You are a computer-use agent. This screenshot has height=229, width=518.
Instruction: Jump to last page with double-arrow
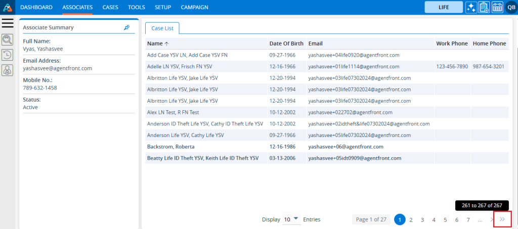pyautogui.click(x=502, y=219)
